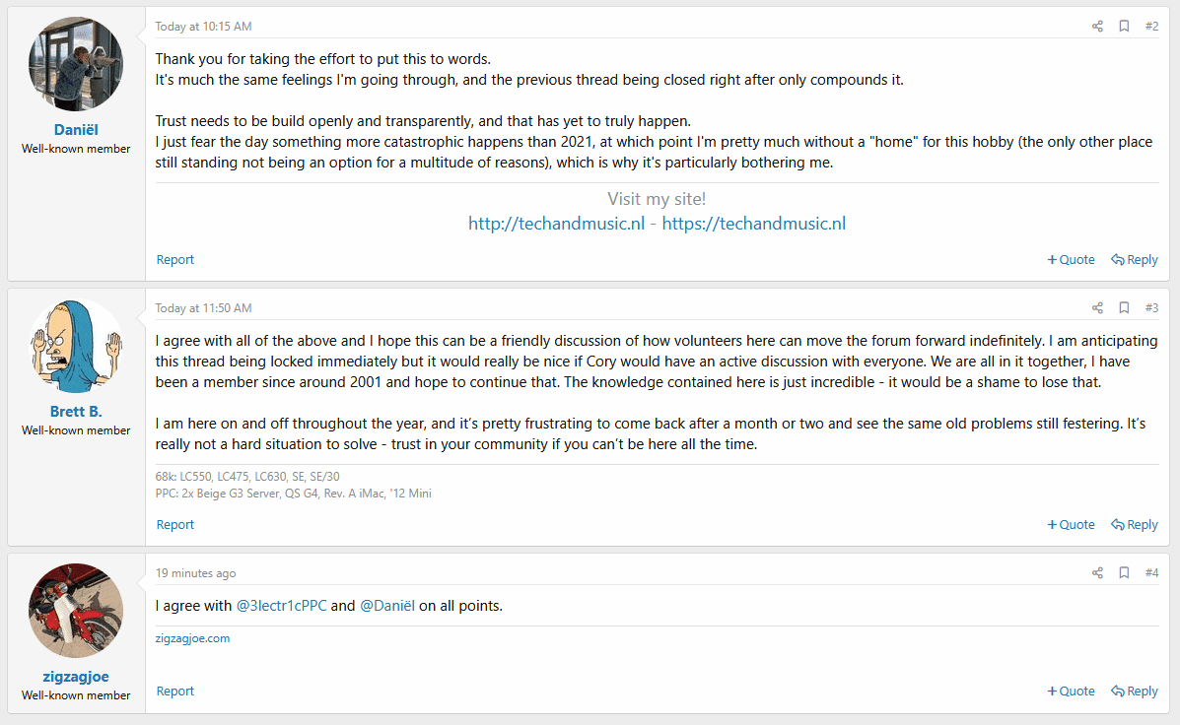
Task: Toggle the bookmark on zigzagjoe's post
Action: (x=1124, y=572)
